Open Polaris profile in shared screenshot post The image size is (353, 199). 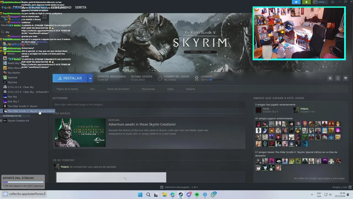click(x=65, y=167)
